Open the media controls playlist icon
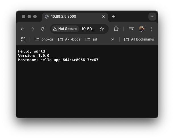174x139 pixels. [x=131, y=29]
